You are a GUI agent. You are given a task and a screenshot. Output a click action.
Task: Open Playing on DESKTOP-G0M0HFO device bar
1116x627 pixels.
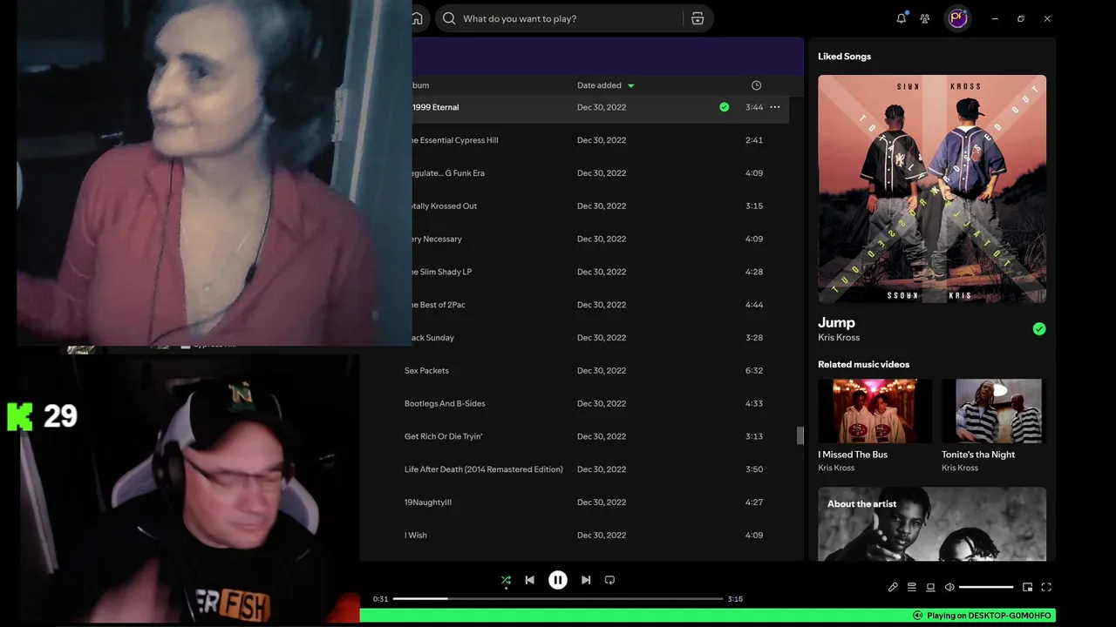coord(982,616)
